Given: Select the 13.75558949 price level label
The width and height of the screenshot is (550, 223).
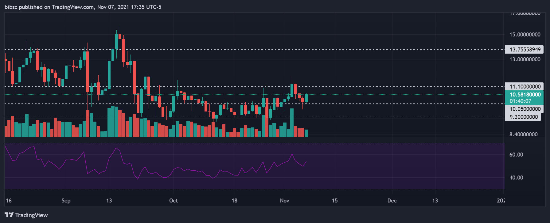Looking at the screenshot, I should [x=524, y=49].
